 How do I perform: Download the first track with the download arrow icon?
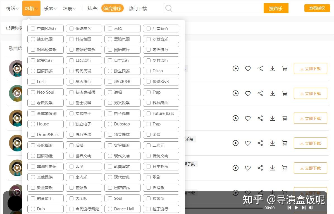click(273, 68)
